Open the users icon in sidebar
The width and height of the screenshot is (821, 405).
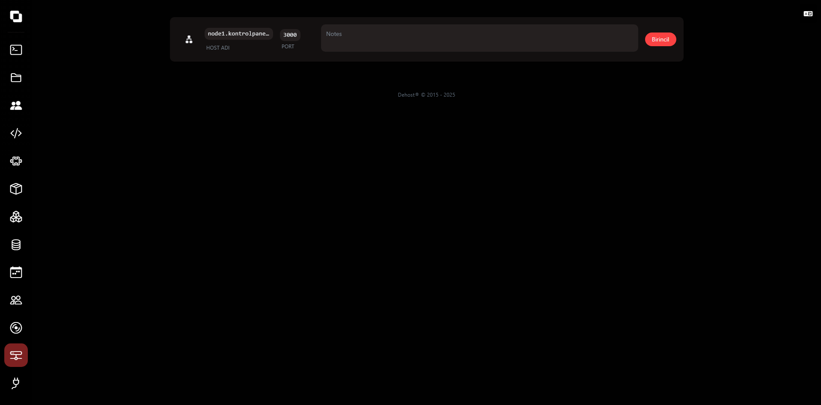coord(16,106)
